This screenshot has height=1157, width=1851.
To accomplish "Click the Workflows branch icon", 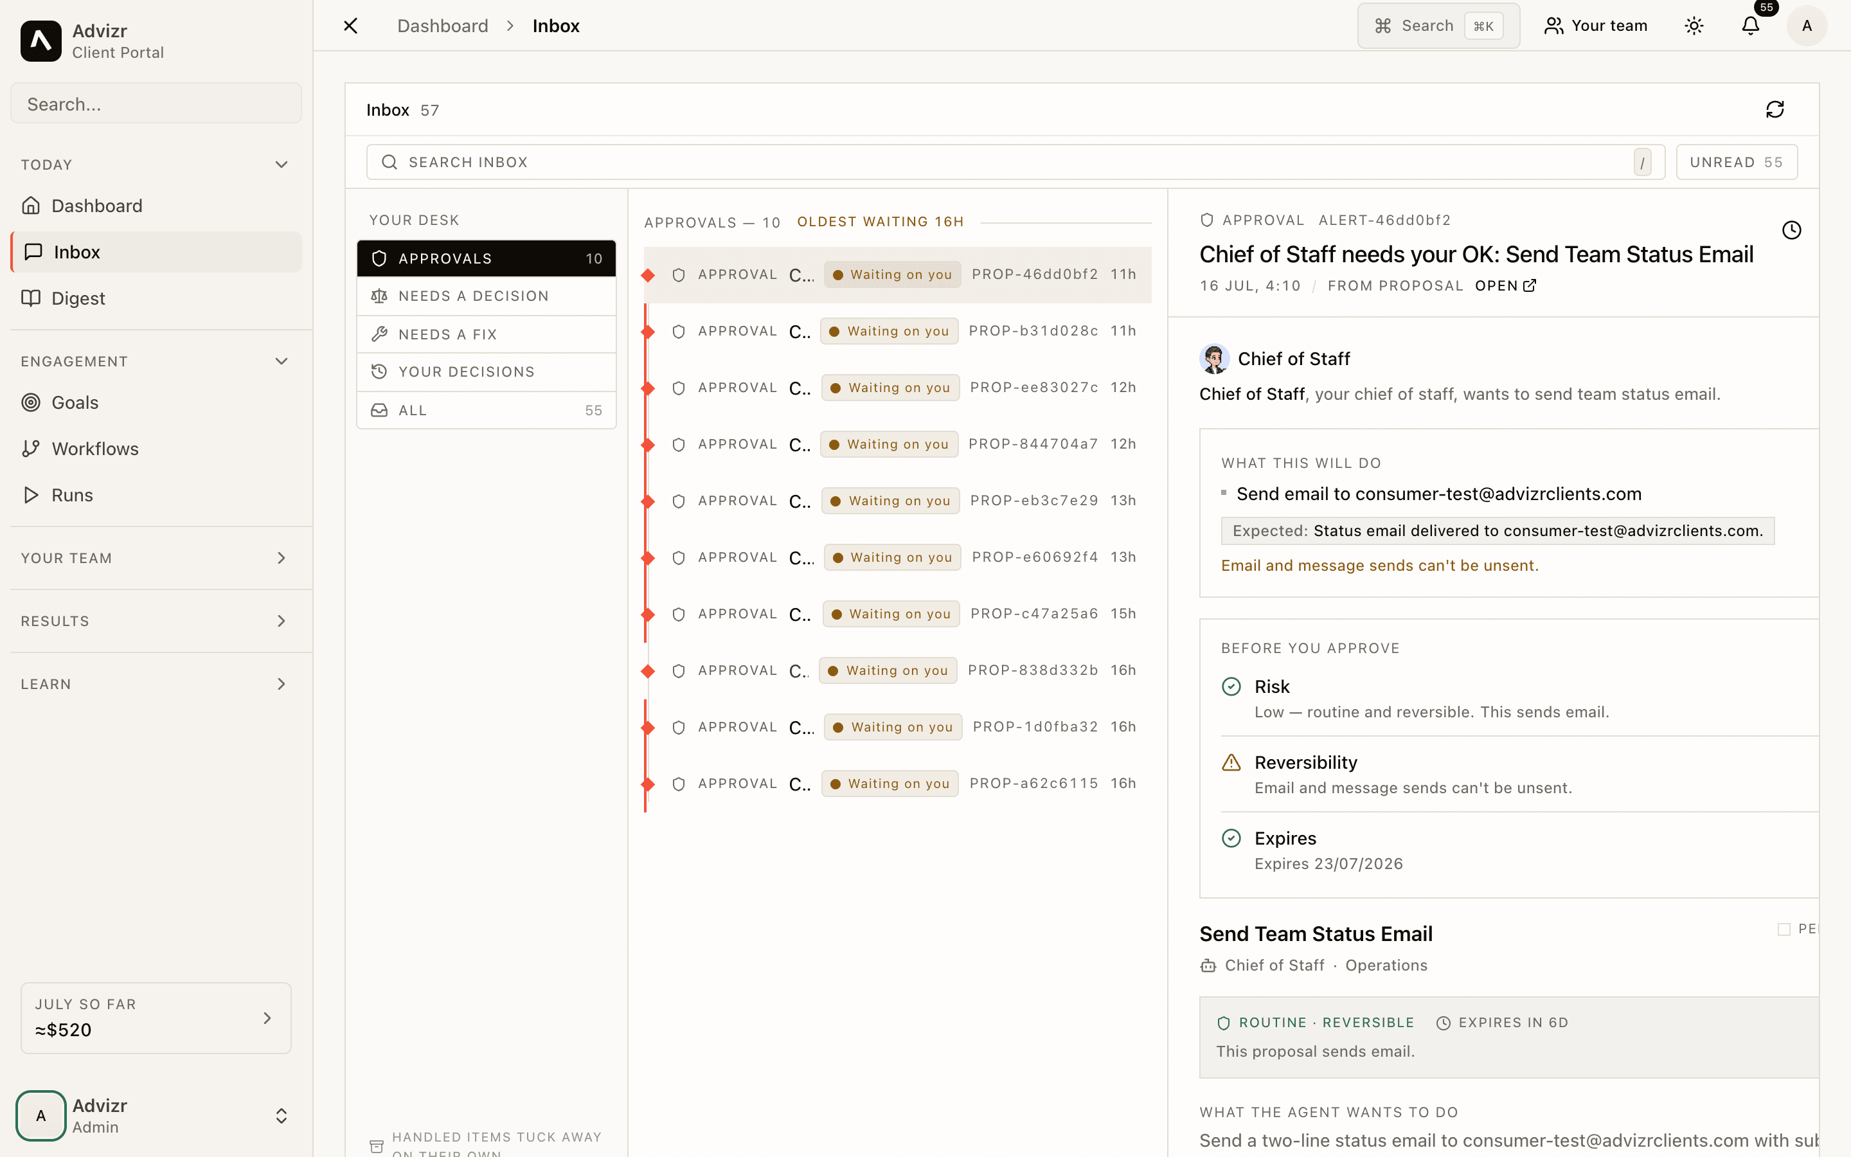I will pos(31,449).
